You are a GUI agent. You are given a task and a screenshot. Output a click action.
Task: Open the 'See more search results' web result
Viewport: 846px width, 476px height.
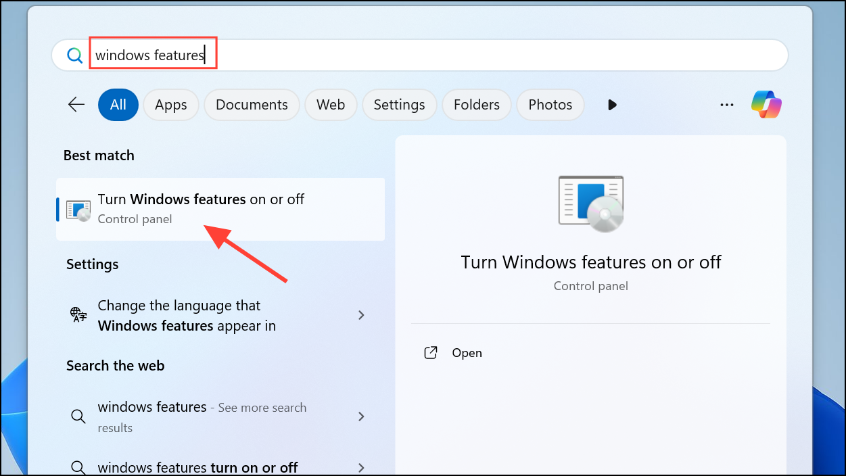coord(220,416)
